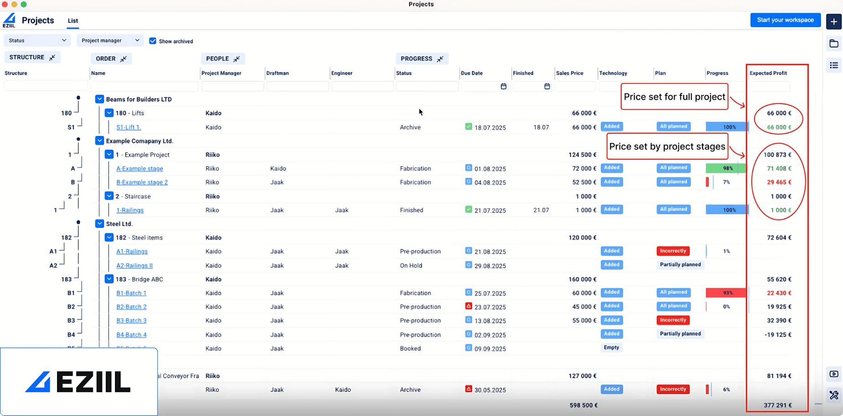The width and height of the screenshot is (843, 416).
Task: Open the list view icon in right sidebar
Action: pos(833,66)
